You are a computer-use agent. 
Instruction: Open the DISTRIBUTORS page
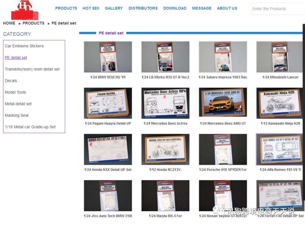click(143, 8)
